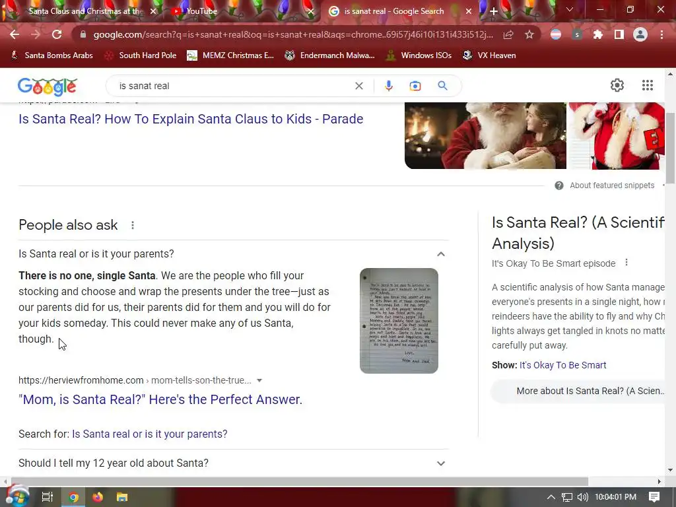Share this page via address bar icon
Screen dimensions: 676x507
tap(508, 34)
